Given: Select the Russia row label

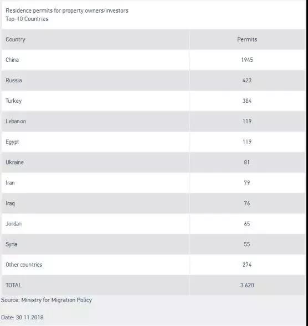Looking at the screenshot, I should (x=13, y=80).
